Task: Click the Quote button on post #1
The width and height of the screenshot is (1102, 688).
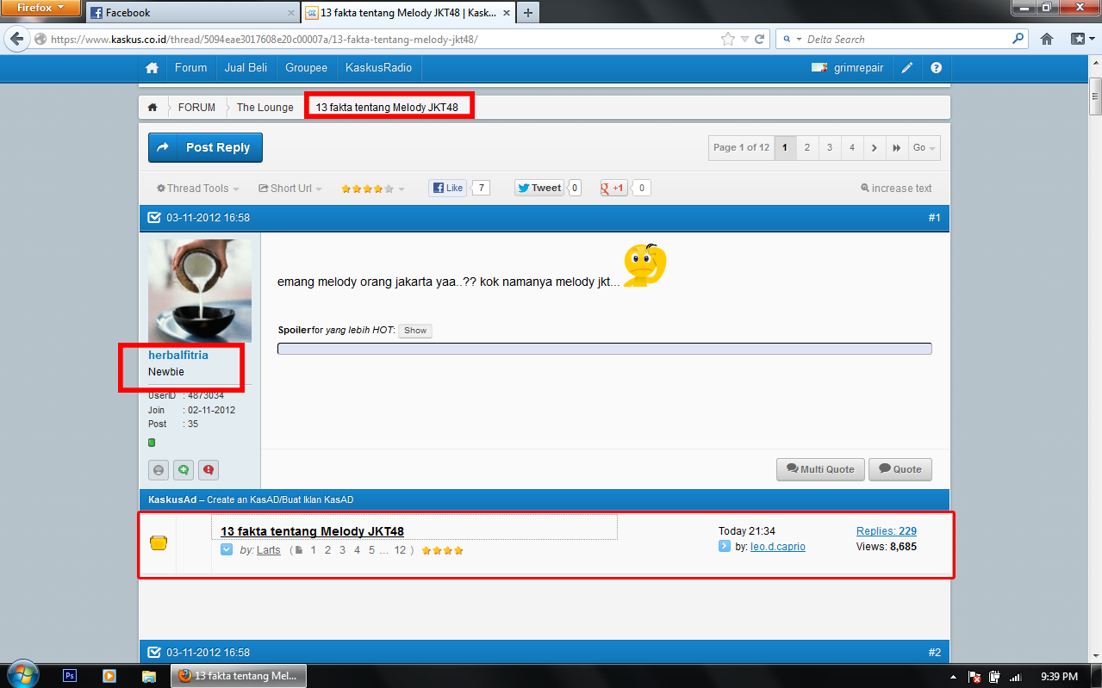Action: tap(900, 469)
